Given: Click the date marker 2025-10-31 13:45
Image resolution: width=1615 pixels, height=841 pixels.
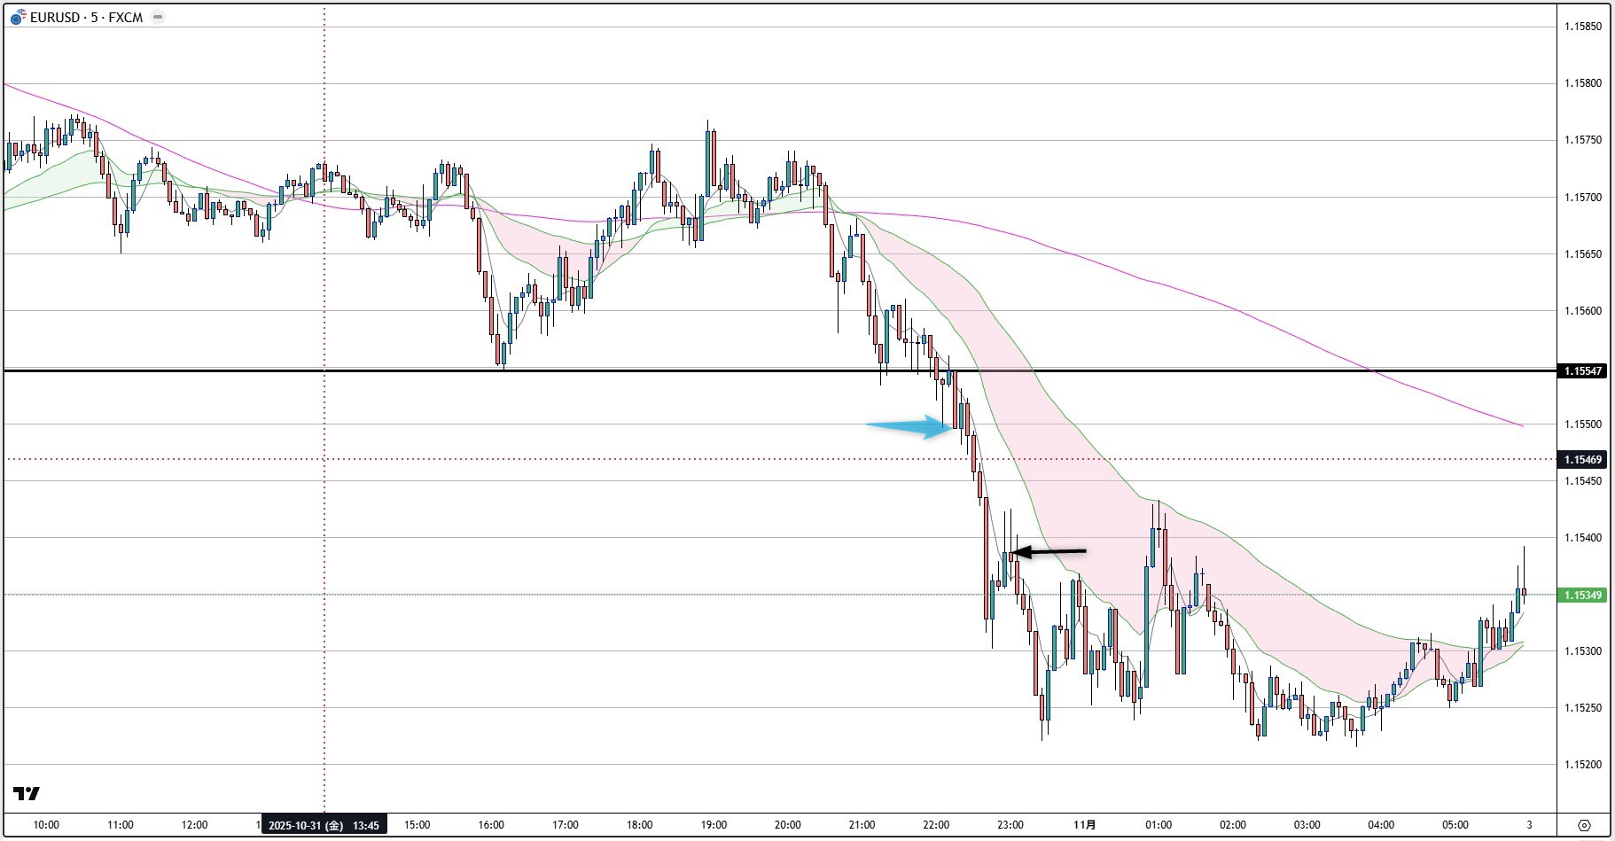Looking at the screenshot, I should click(324, 825).
